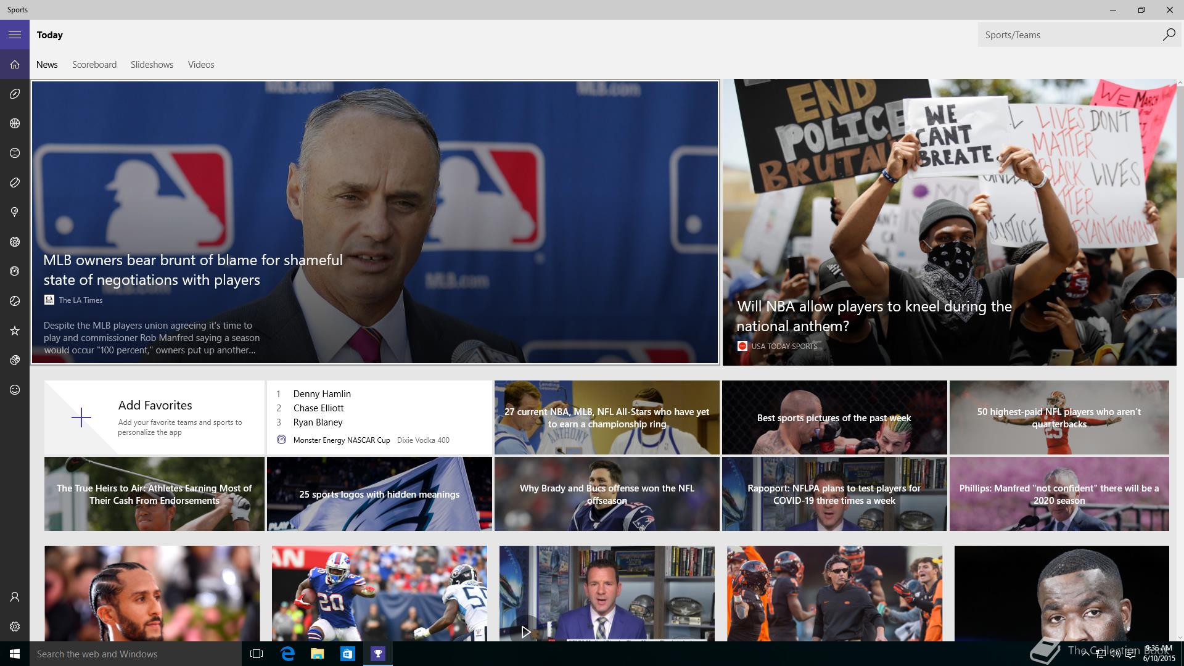The width and height of the screenshot is (1184, 666).
Task: Open Task View on the taskbar
Action: pyautogui.click(x=257, y=654)
